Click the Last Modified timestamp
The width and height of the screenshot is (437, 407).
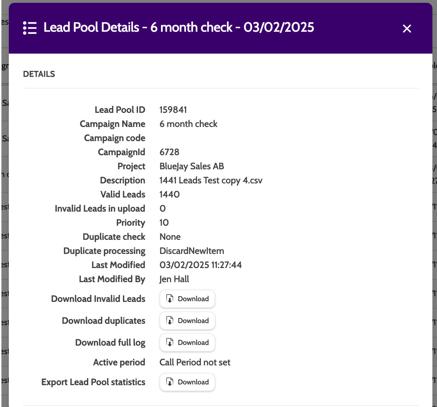click(x=200, y=265)
